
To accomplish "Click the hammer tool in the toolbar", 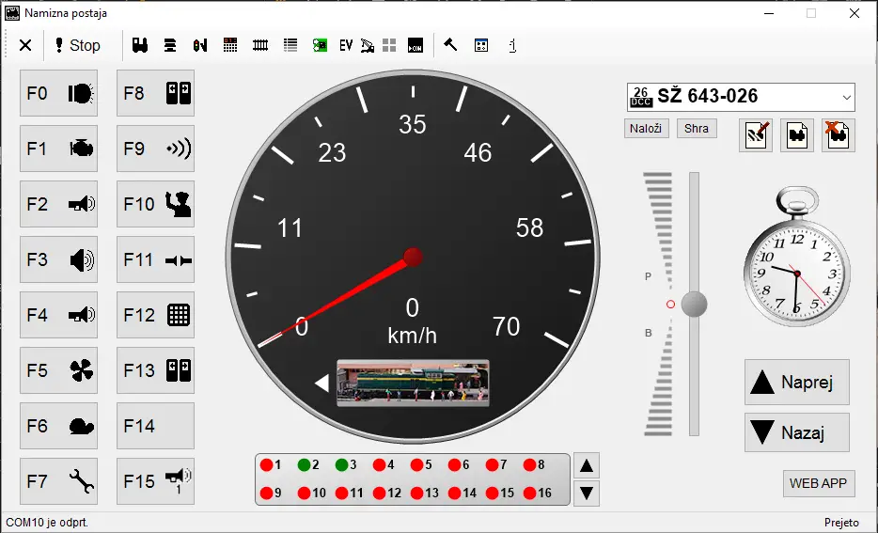I will [x=450, y=45].
